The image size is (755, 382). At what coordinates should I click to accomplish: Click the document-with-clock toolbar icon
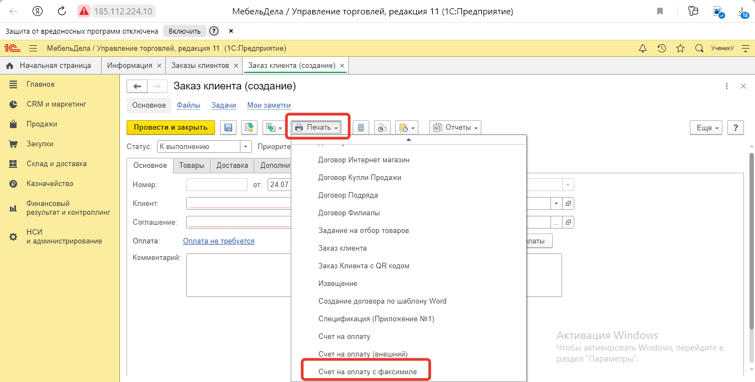pos(382,128)
